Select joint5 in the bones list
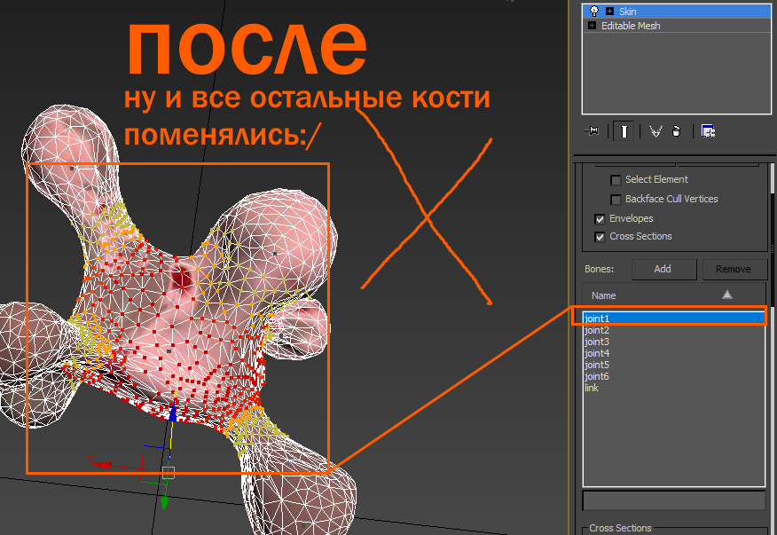 pyautogui.click(x=597, y=365)
